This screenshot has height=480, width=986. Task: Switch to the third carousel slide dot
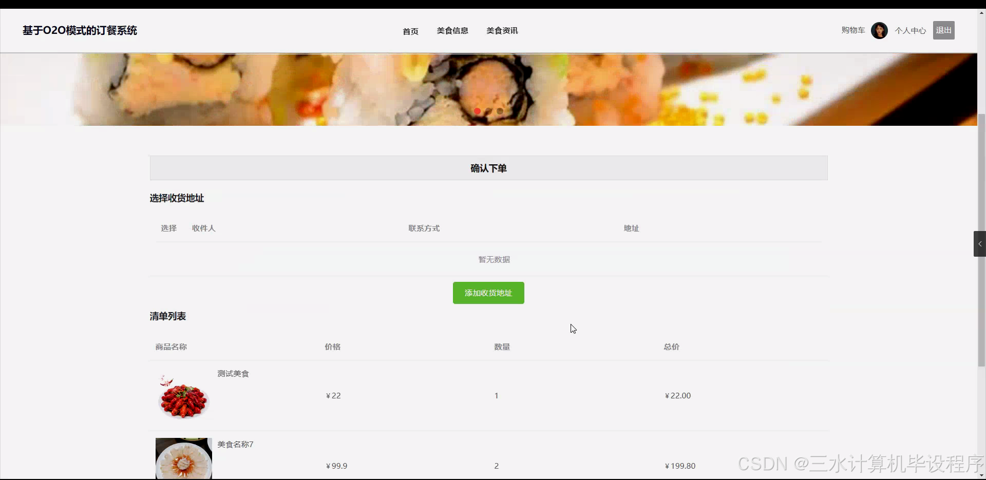coord(500,111)
